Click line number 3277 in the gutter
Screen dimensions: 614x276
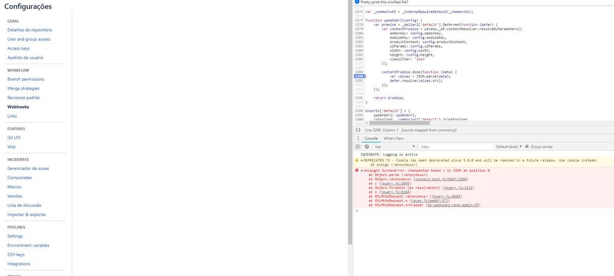359,20
